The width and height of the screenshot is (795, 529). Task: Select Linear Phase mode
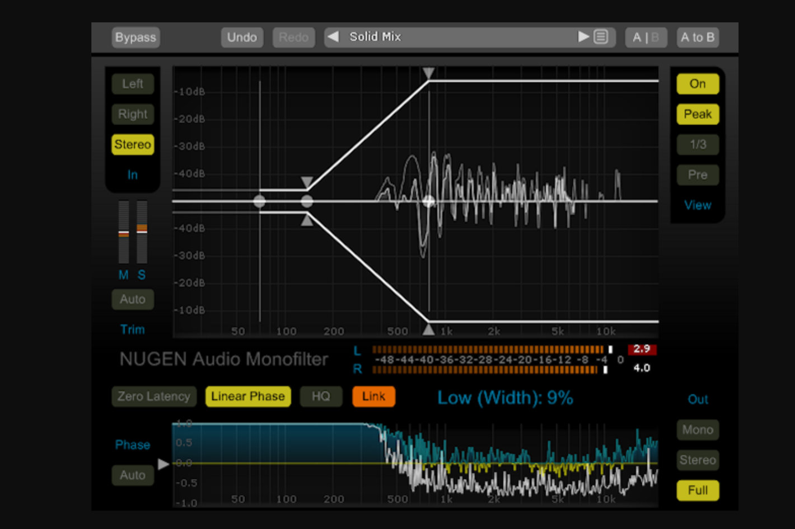[248, 396]
